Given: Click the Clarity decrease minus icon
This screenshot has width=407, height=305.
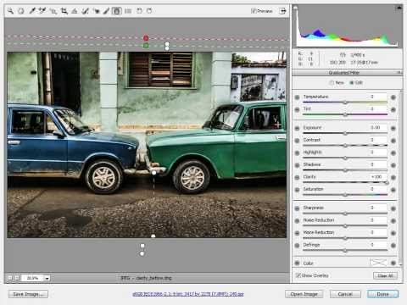Looking at the screenshot, I should click(x=297, y=177).
